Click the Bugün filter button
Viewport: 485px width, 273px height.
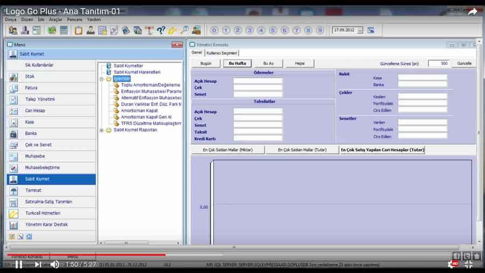click(x=206, y=64)
